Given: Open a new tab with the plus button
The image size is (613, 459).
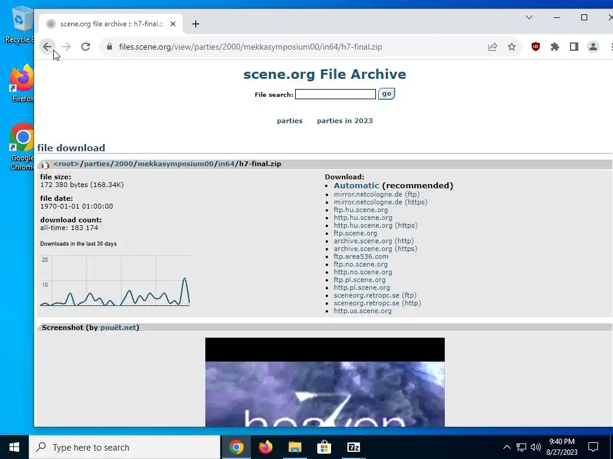Looking at the screenshot, I should (x=196, y=24).
